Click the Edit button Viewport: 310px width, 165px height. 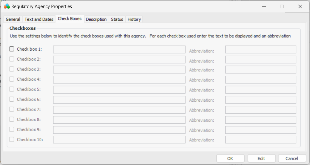pos(261,159)
